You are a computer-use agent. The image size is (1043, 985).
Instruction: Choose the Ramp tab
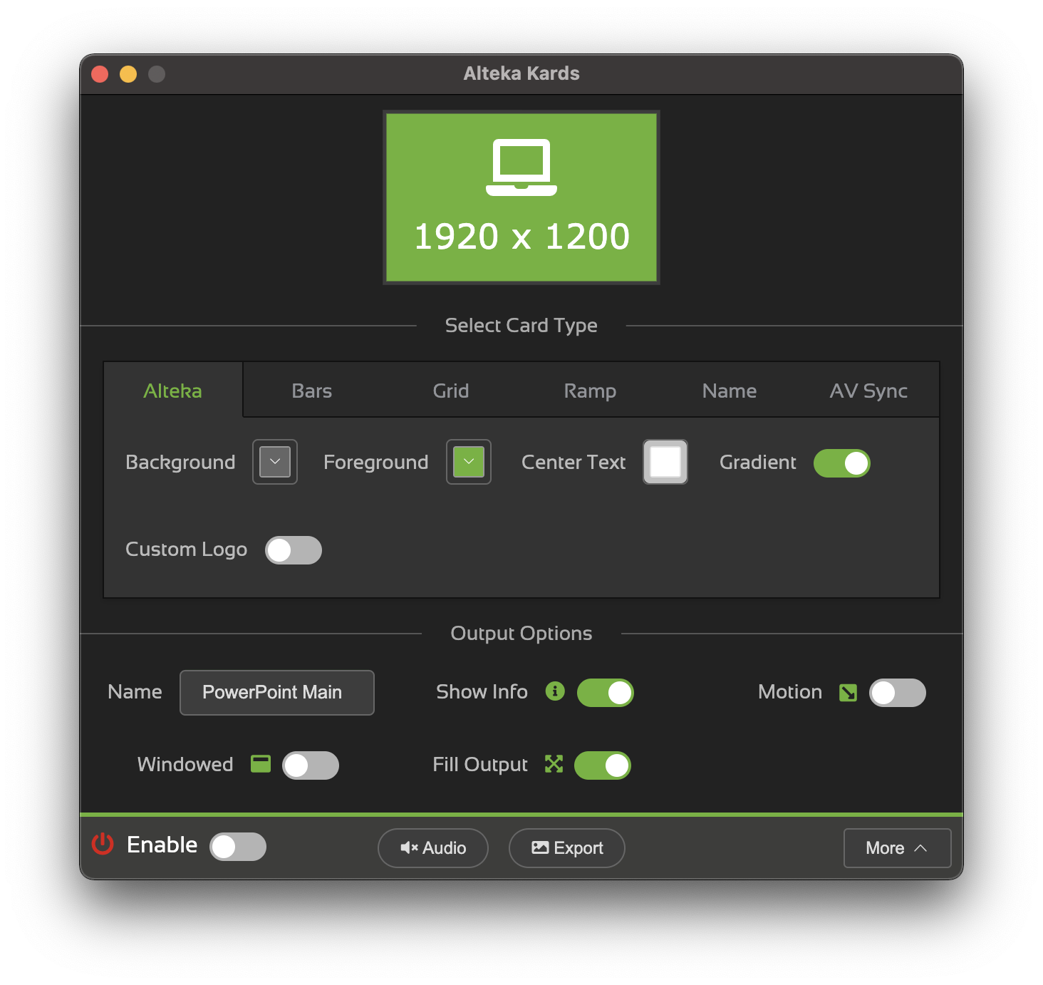coord(590,391)
